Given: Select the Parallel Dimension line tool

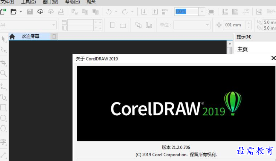Looking at the screenshot, I should [x=3, y=155].
